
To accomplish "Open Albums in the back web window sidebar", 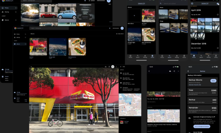I will click(x=9, y=20).
